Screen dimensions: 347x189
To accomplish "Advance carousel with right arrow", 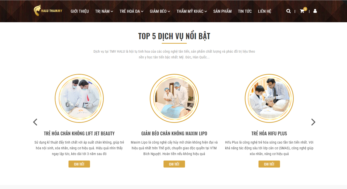I will point(313,122).
